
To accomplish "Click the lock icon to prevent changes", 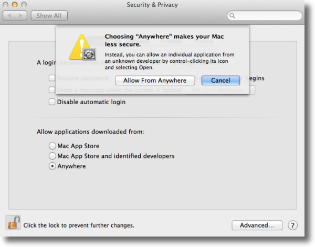I will tap(14, 224).
